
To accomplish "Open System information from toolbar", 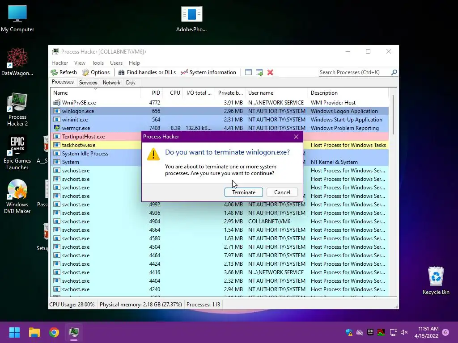I will [x=208, y=72].
